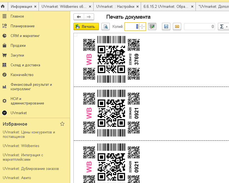This screenshot has width=229, height=183.
Task: Decrease copies with the down stepper
Action: (142, 28)
